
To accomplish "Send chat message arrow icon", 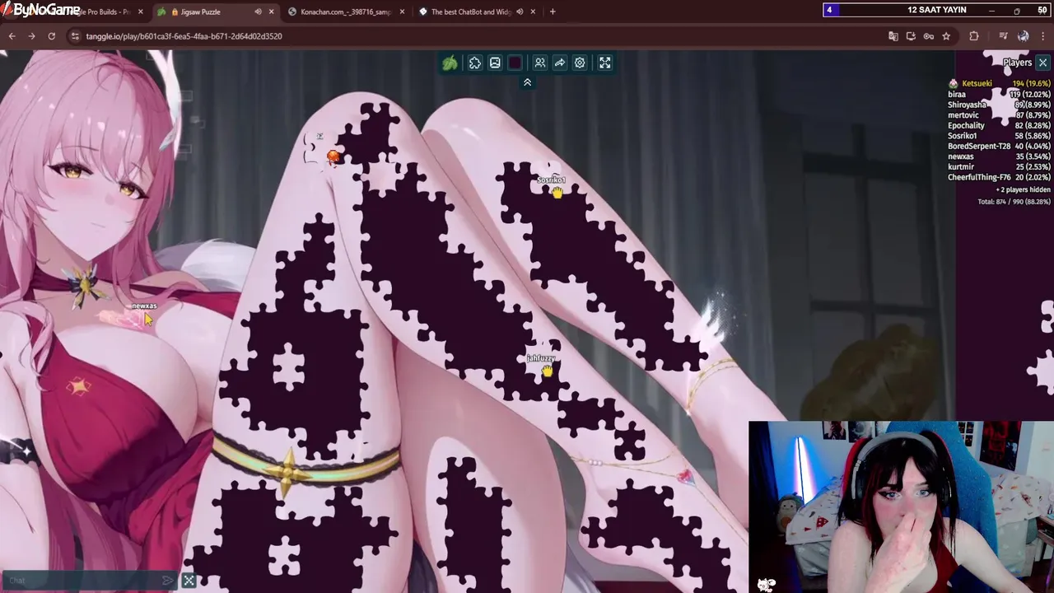I will 168,581.
